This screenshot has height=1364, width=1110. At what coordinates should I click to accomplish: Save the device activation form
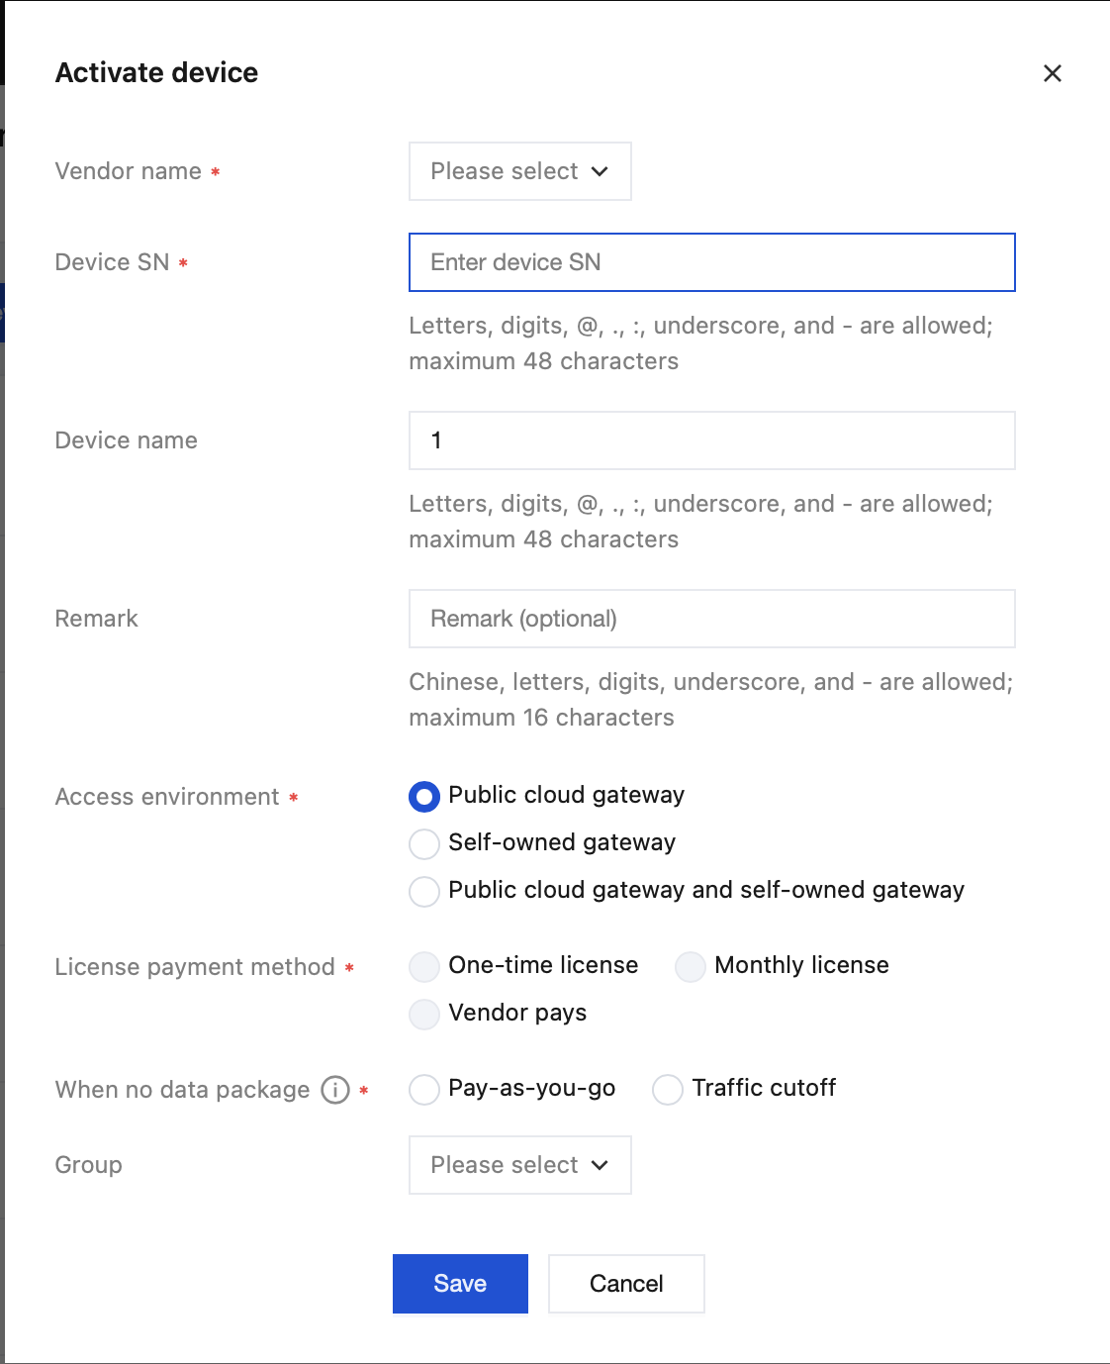(460, 1284)
